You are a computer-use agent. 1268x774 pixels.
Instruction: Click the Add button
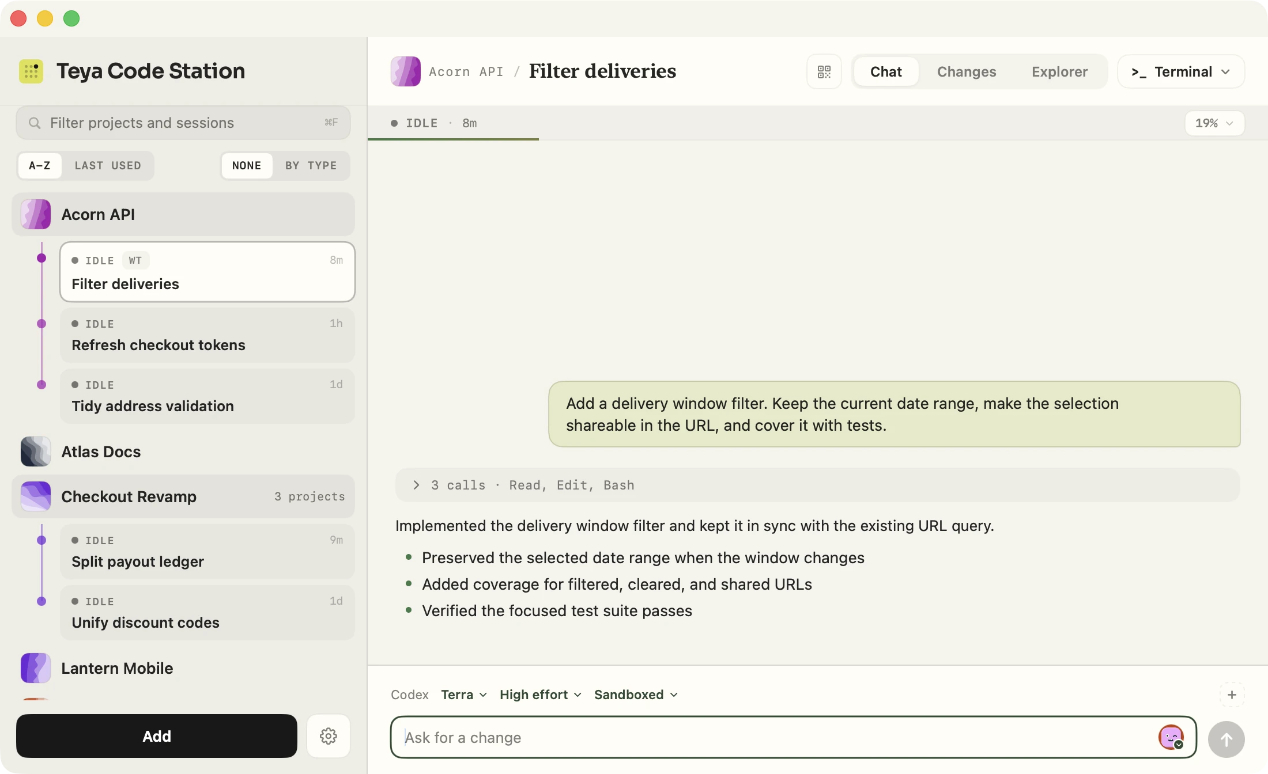(x=157, y=736)
